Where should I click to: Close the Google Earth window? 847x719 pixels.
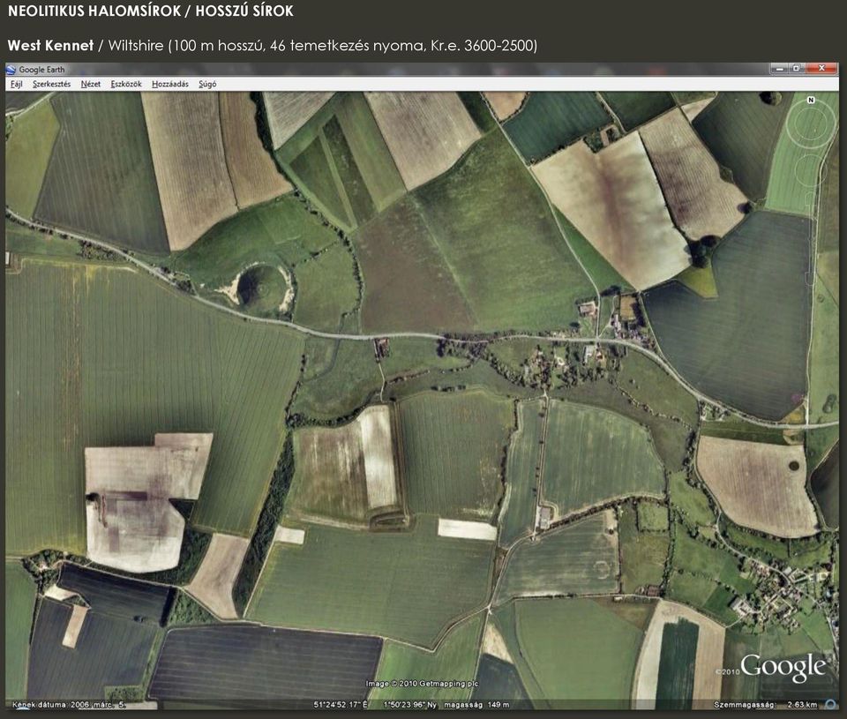821,69
